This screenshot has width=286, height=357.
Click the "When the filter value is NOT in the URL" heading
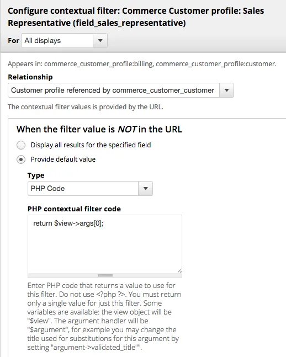click(x=99, y=129)
